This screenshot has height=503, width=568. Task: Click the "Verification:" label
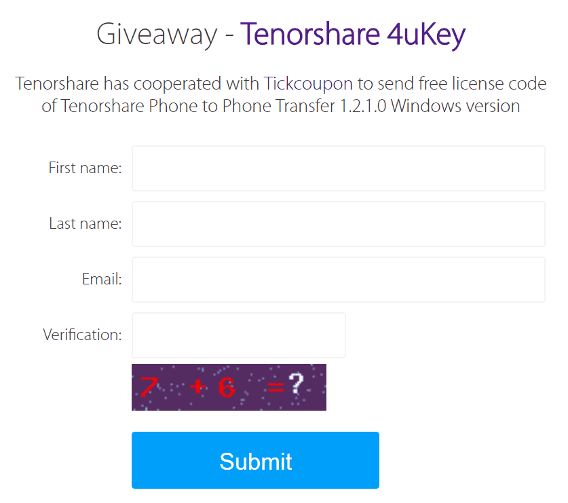pyautogui.click(x=82, y=335)
